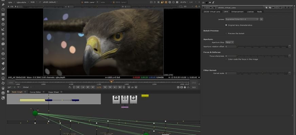Uncheck Original lens characteristics
296x135 pixels.
click(226, 25)
